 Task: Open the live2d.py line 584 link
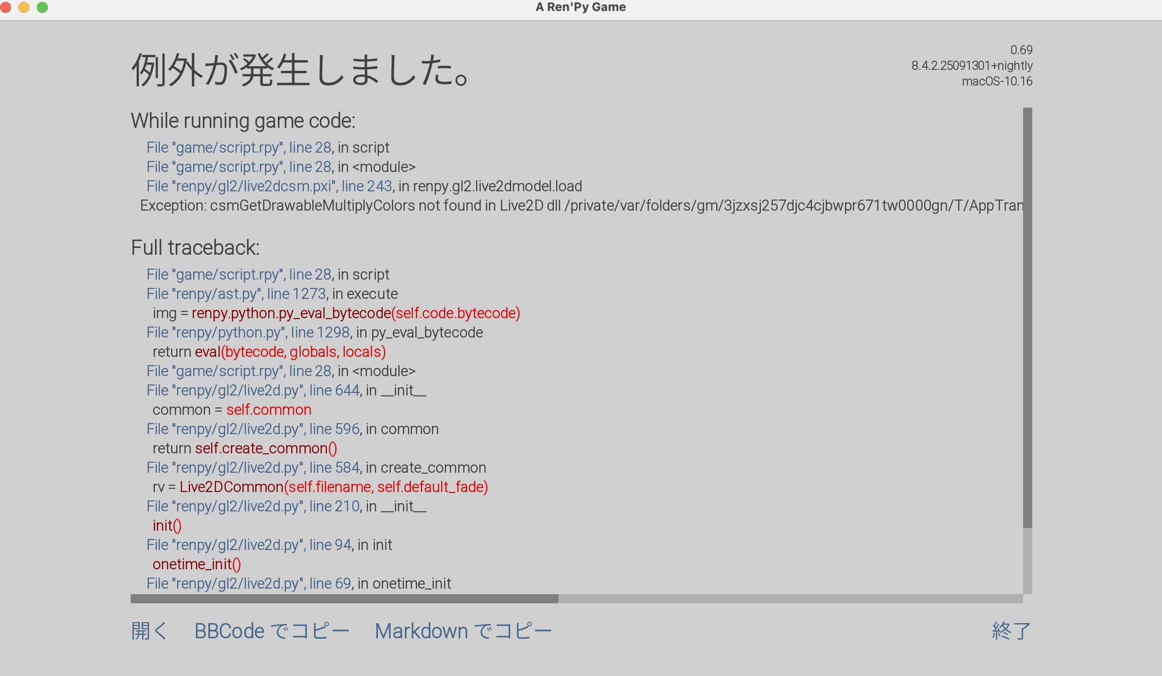pos(253,468)
